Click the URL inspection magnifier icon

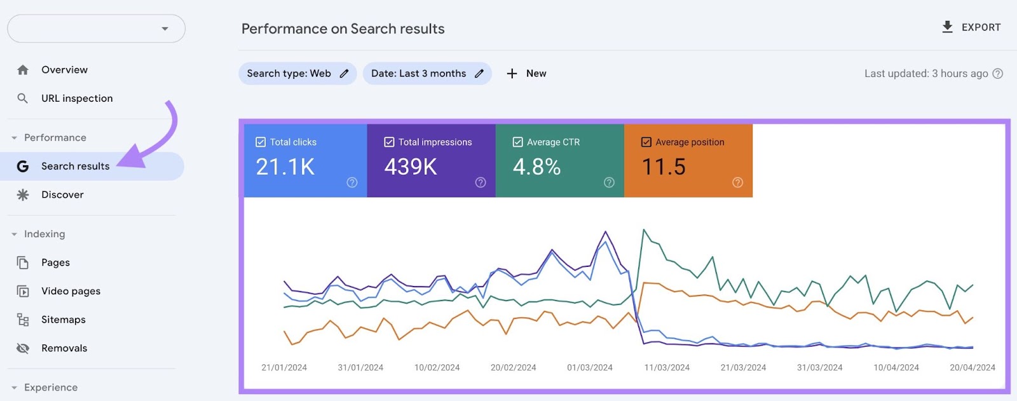[x=23, y=99]
